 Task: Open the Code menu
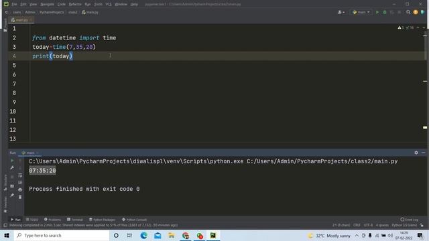point(61,4)
